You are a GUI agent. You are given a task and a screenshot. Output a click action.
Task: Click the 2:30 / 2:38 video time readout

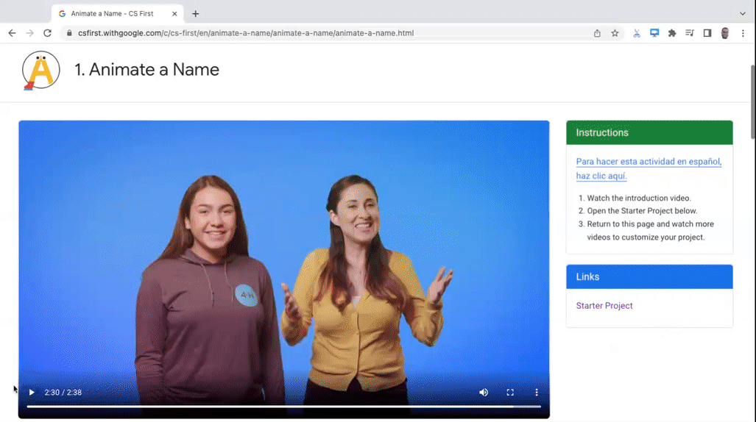pos(63,393)
